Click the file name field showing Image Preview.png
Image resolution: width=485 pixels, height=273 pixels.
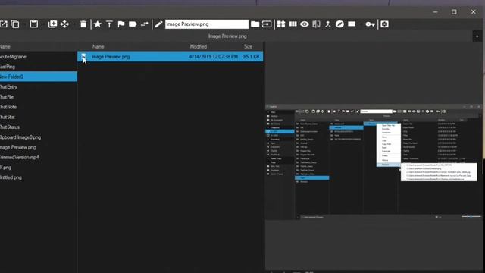pyautogui.click(x=207, y=24)
